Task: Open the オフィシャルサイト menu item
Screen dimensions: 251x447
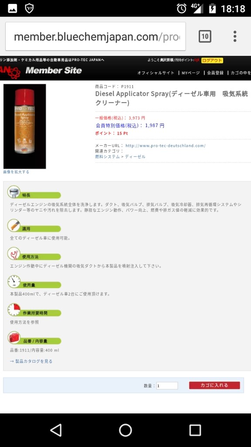Action: click(x=156, y=73)
